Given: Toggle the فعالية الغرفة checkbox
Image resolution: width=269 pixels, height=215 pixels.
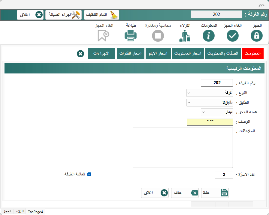Looking at the screenshot, I should pos(89,175).
